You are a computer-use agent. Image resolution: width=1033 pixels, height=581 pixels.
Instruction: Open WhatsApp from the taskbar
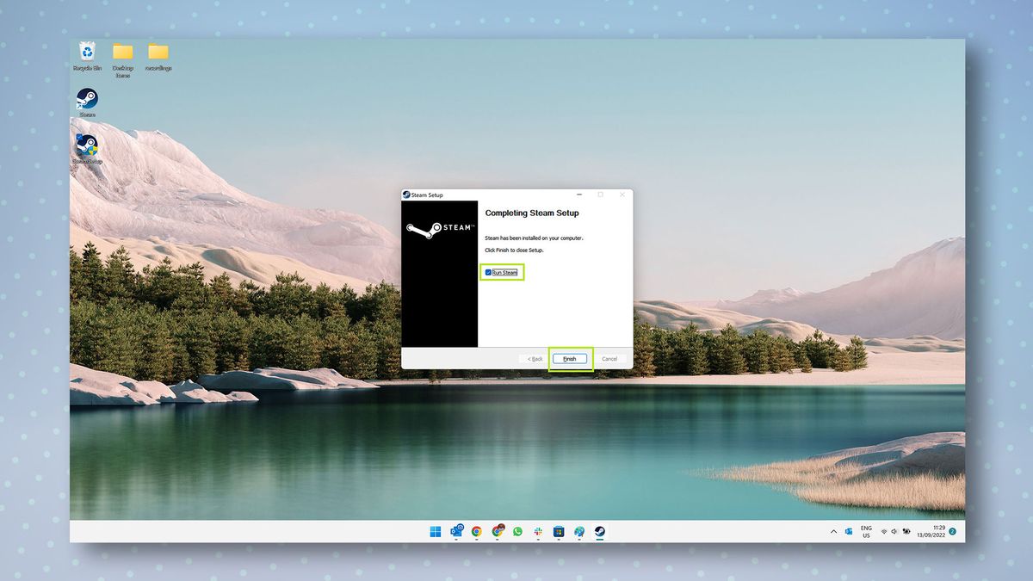(516, 531)
